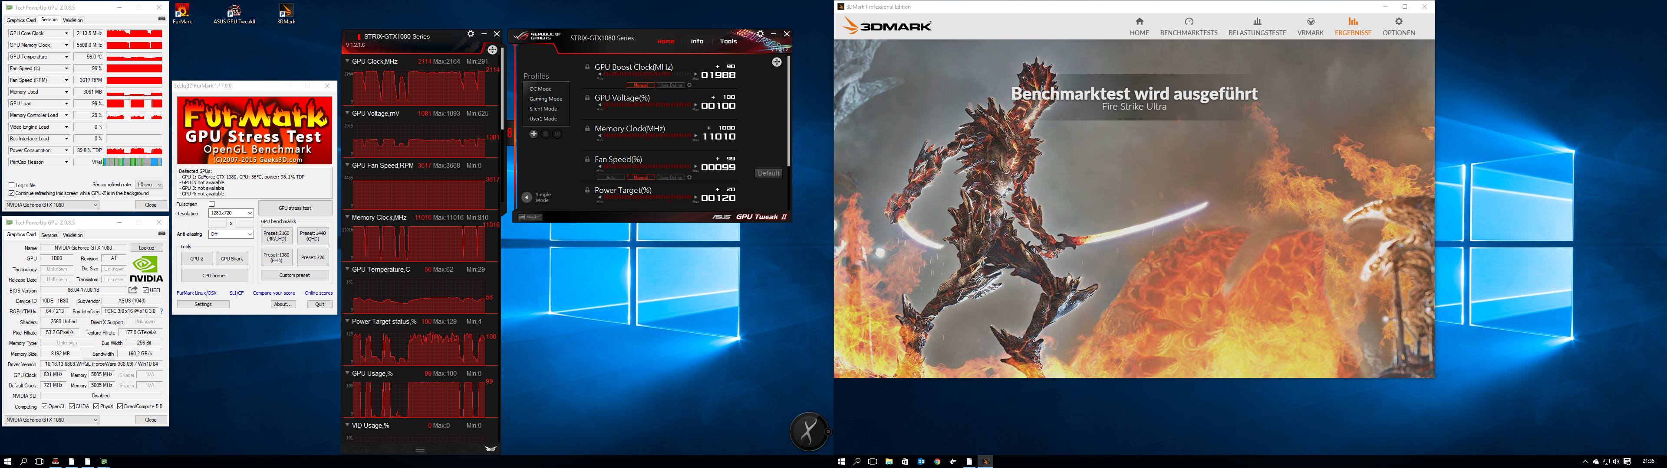
Task: Click the lock icon beside GPU Voltage
Action: (x=587, y=98)
